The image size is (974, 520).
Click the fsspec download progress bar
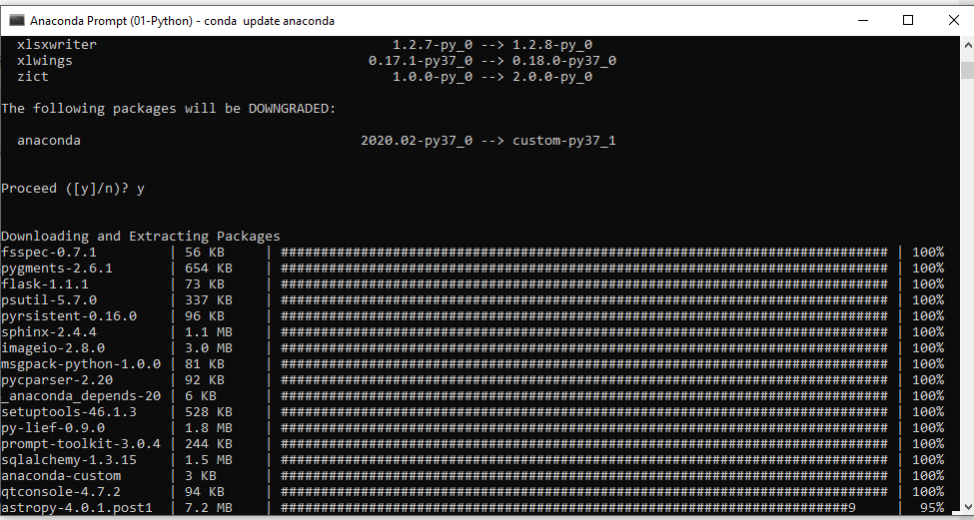point(584,252)
